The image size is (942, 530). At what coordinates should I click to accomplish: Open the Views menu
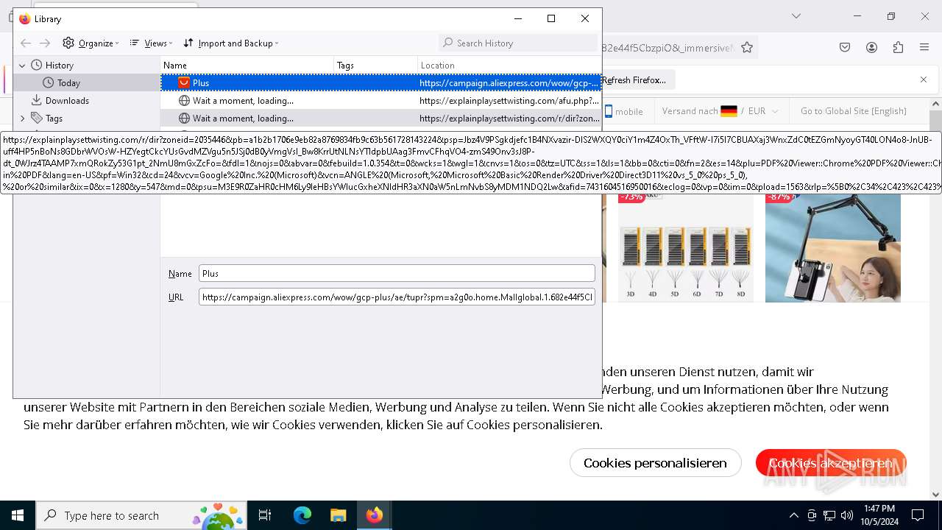(x=151, y=43)
